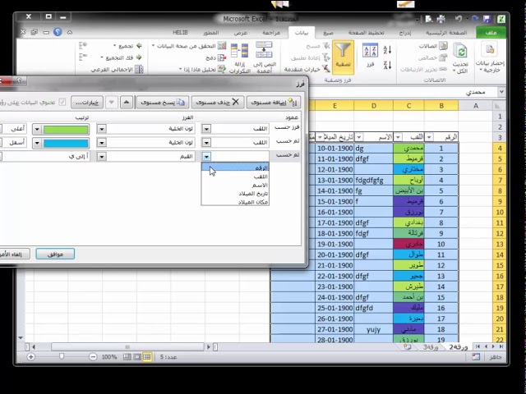Viewport: 526px width, 394px height.
Task: Click the Name Box field
Action: click(x=476, y=92)
